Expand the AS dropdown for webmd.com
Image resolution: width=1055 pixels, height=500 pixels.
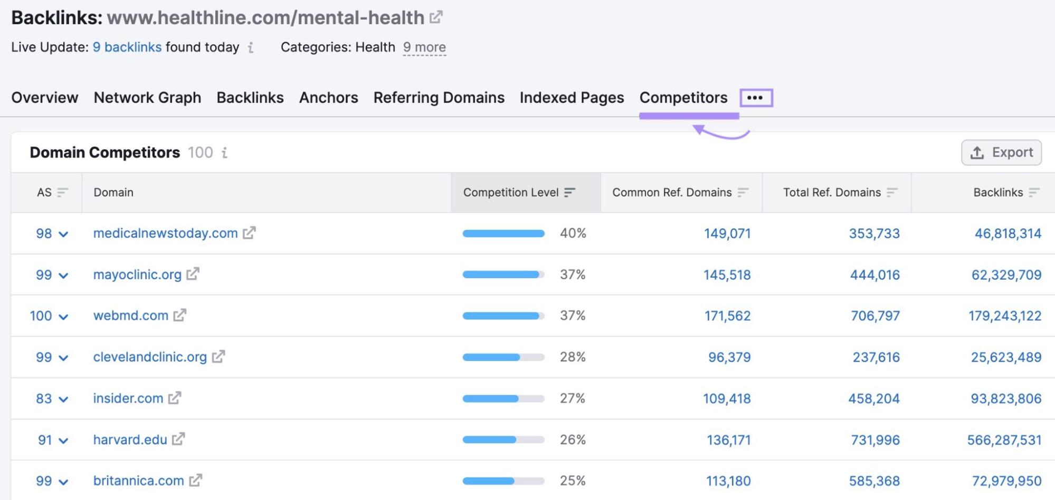pos(63,316)
